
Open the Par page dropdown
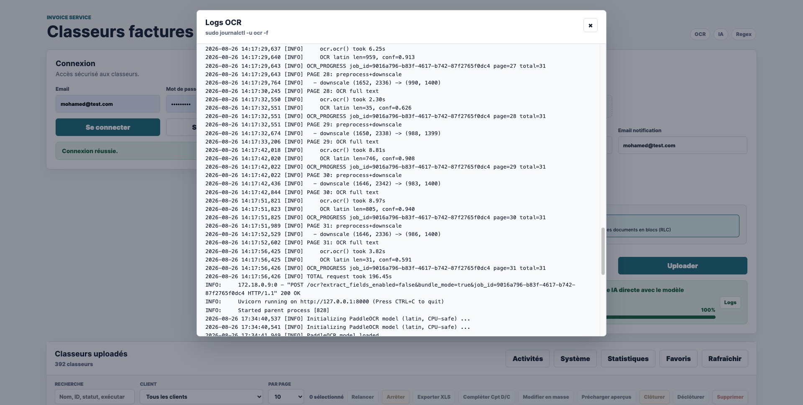pyautogui.click(x=286, y=397)
